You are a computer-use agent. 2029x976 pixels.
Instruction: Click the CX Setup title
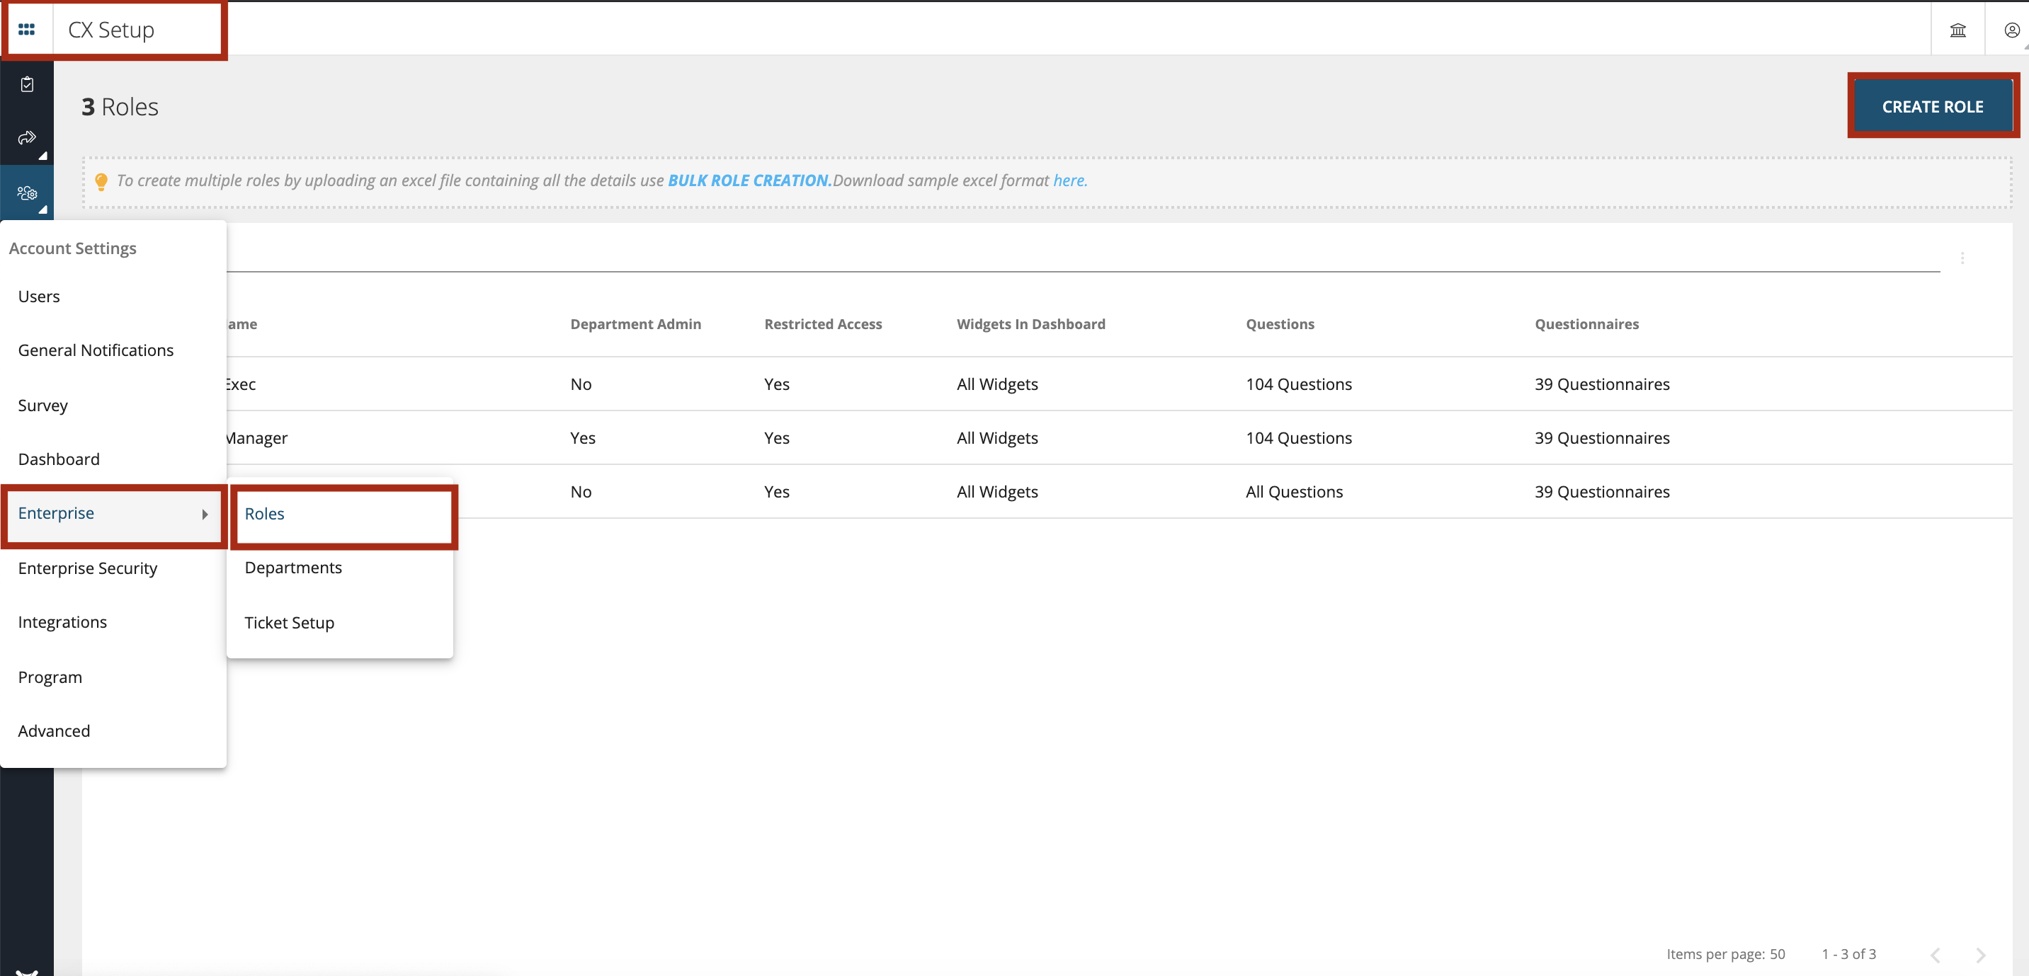point(111,30)
